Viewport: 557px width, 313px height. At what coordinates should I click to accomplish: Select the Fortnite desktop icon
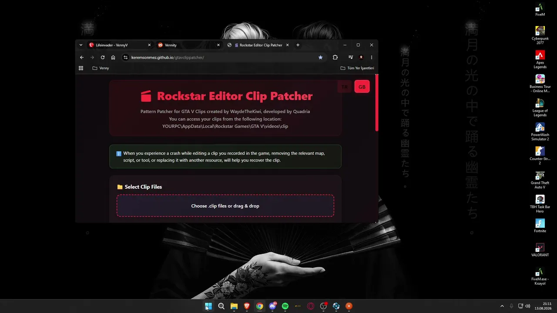540,226
